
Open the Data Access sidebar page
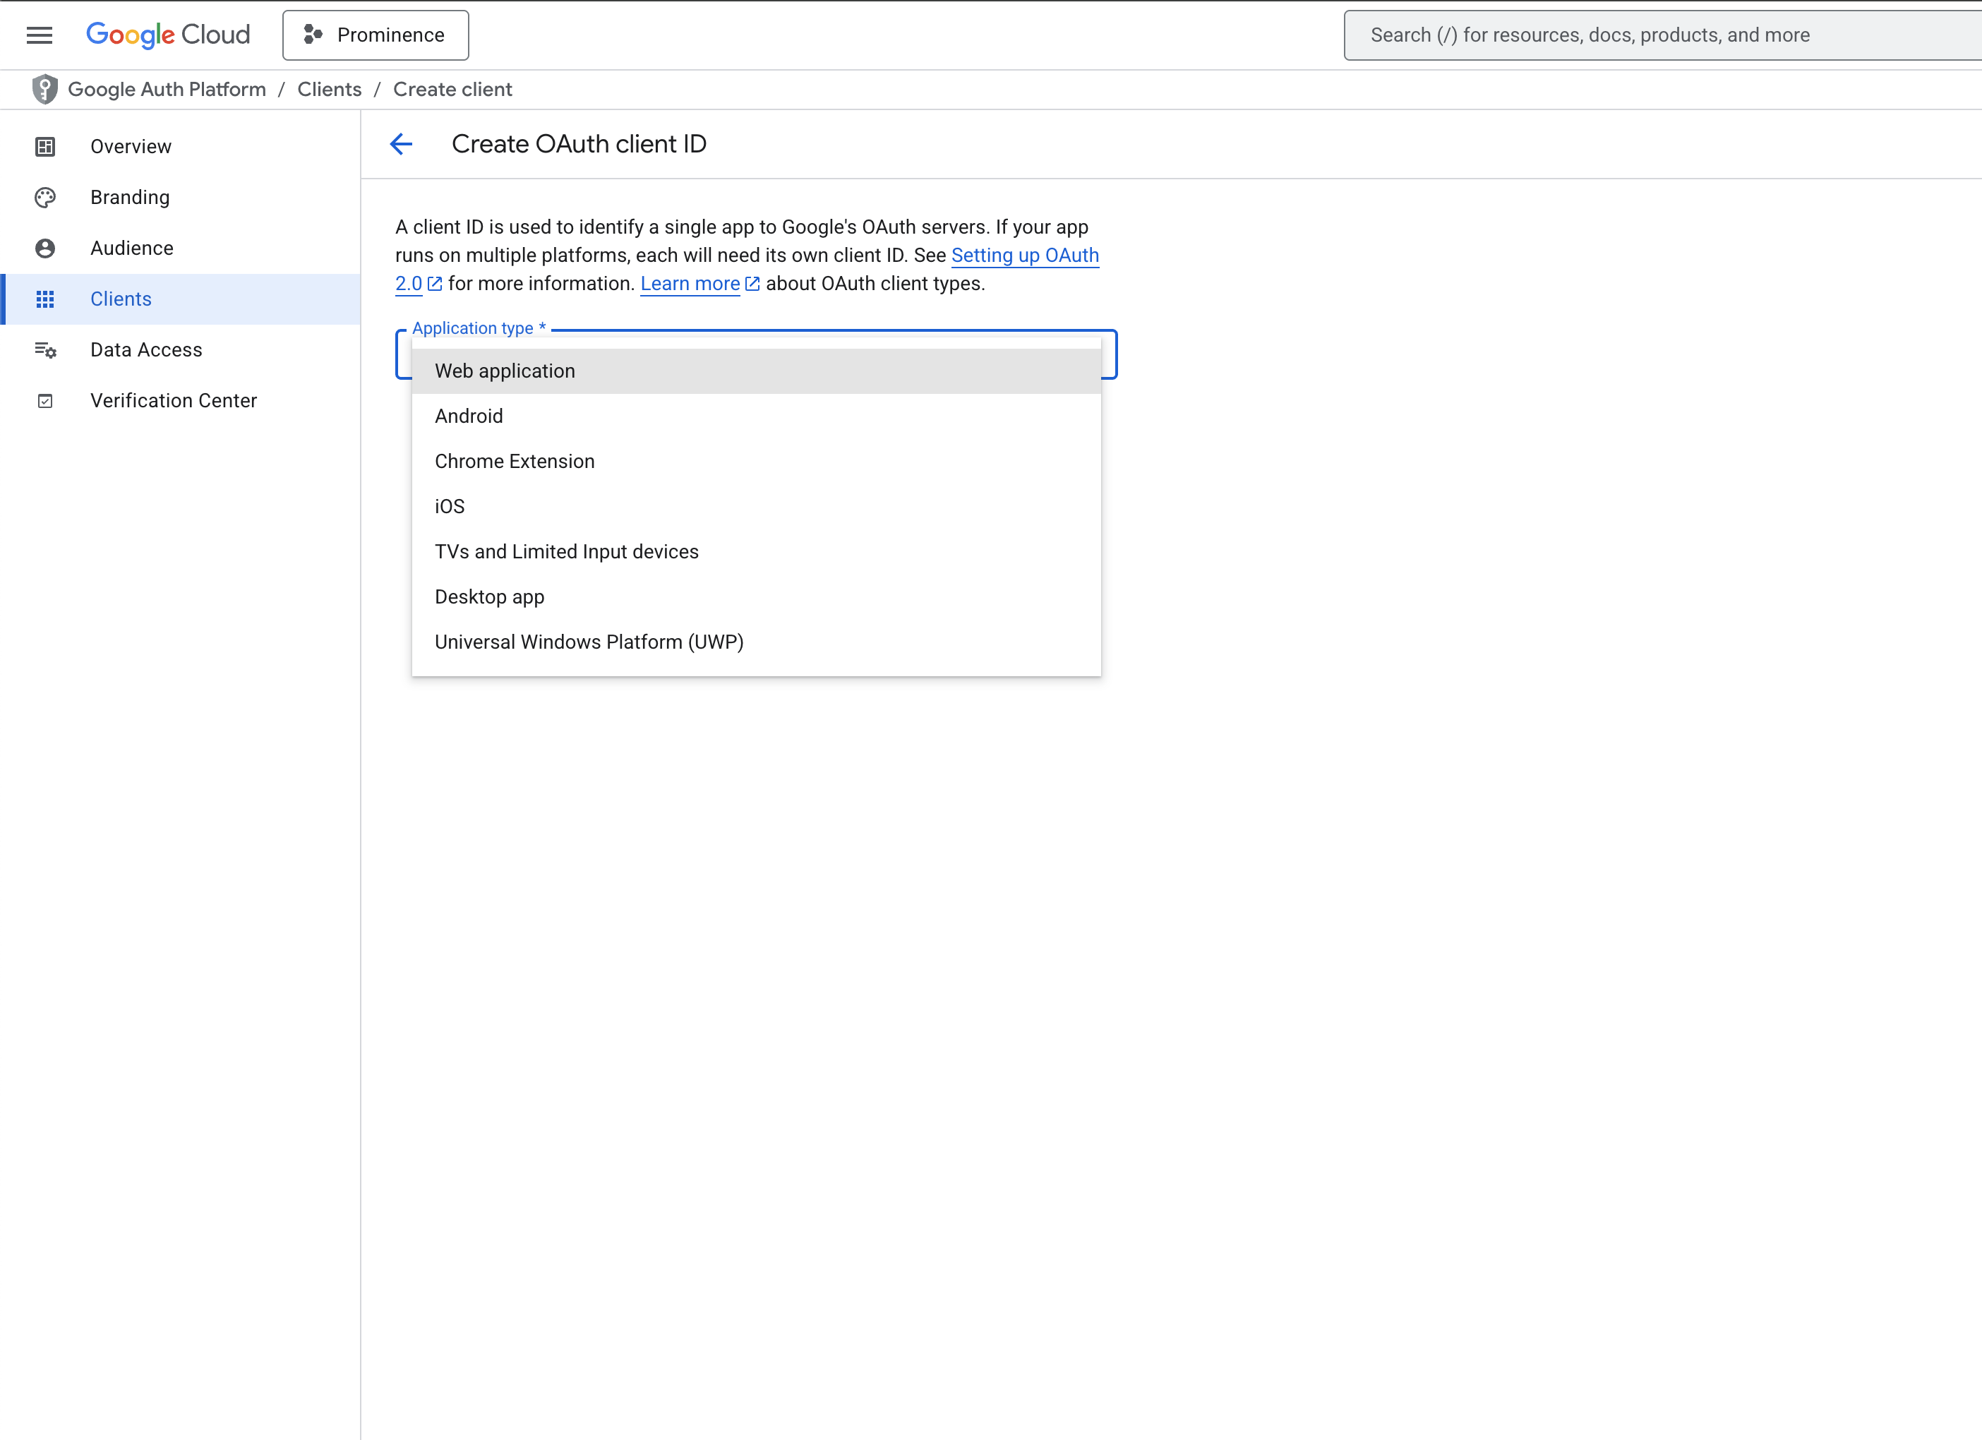(180, 349)
